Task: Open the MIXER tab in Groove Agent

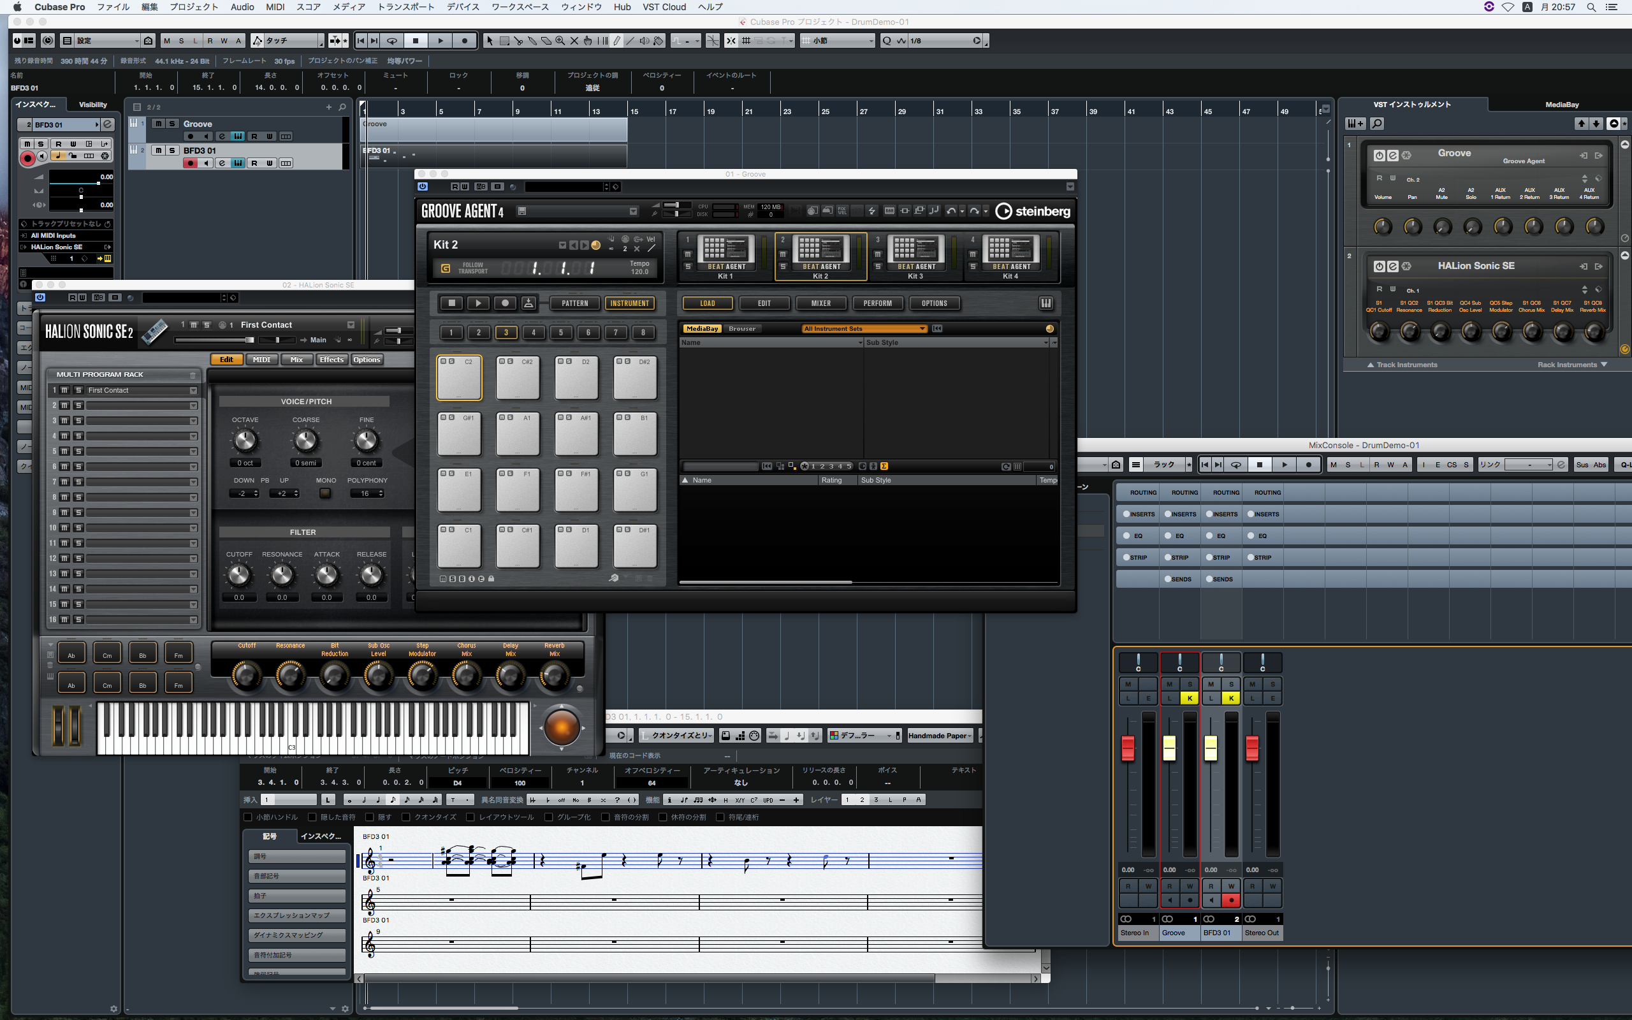Action: [820, 303]
